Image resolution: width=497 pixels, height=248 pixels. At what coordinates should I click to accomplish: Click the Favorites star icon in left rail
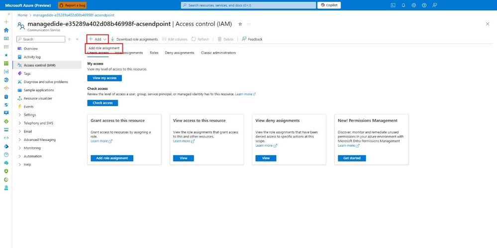[6, 55]
